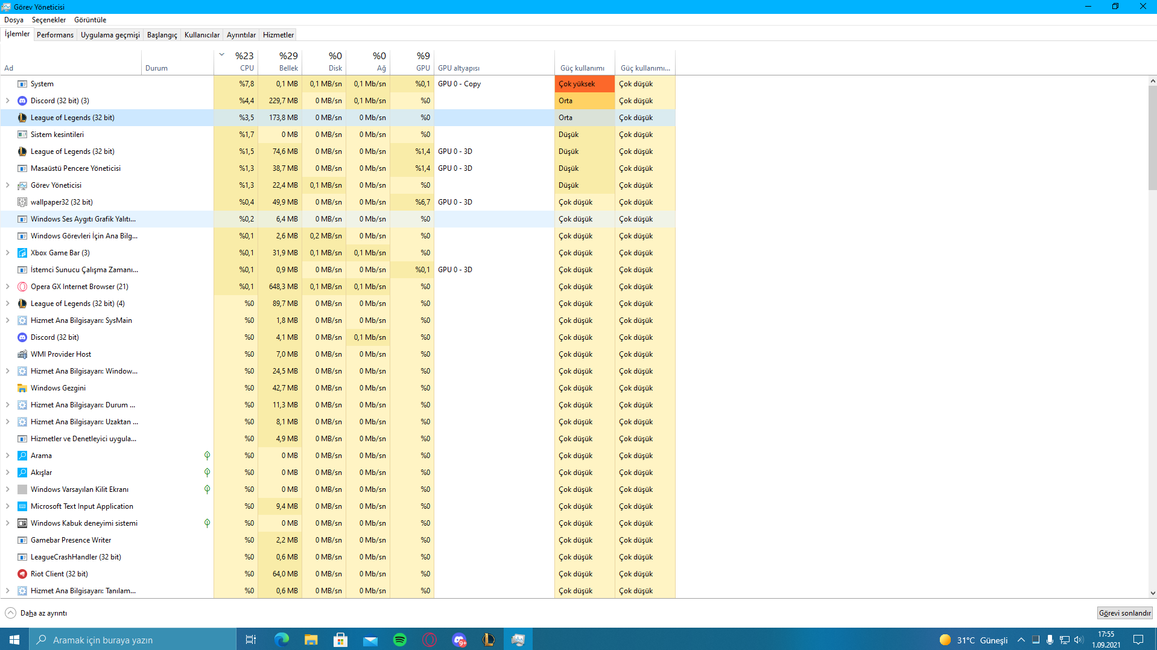The width and height of the screenshot is (1157, 650).
Task: Select the Sistem kesintileri process row
Action: [338, 135]
